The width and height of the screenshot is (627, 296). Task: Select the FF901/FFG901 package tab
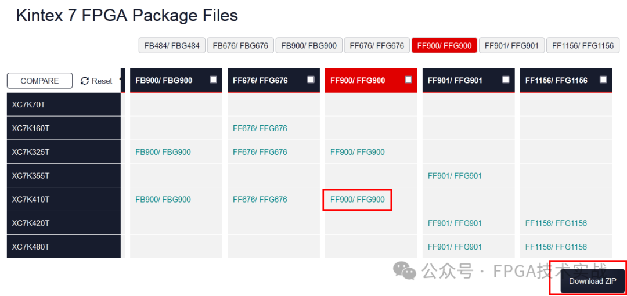click(x=511, y=45)
